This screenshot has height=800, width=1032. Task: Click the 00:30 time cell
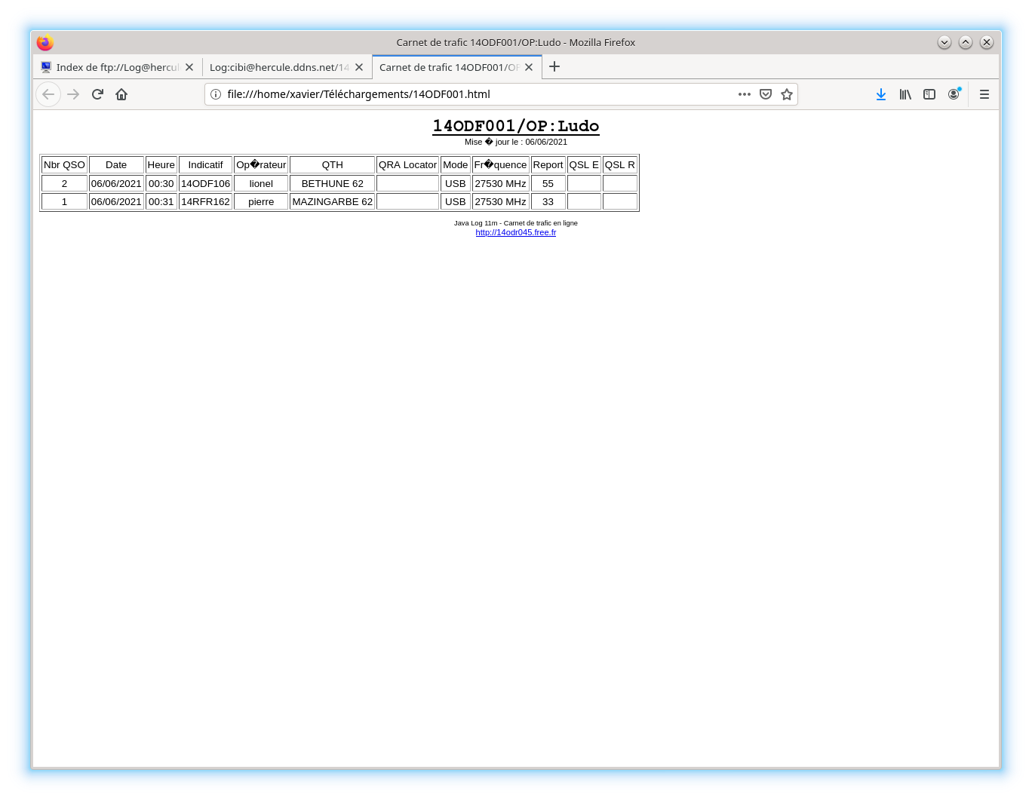pyautogui.click(x=161, y=183)
